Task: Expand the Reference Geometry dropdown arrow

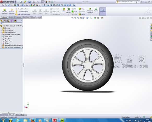Action: click(x=90, y=15)
